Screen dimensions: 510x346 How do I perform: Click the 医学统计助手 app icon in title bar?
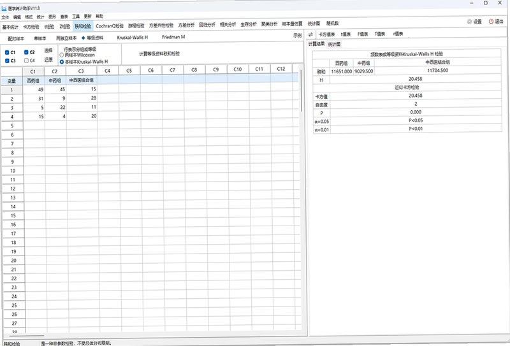tap(4, 8)
